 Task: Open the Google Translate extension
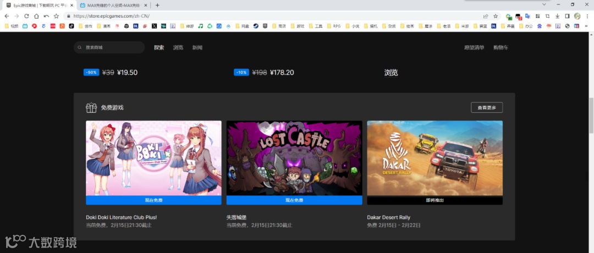[x=527, y=16]
